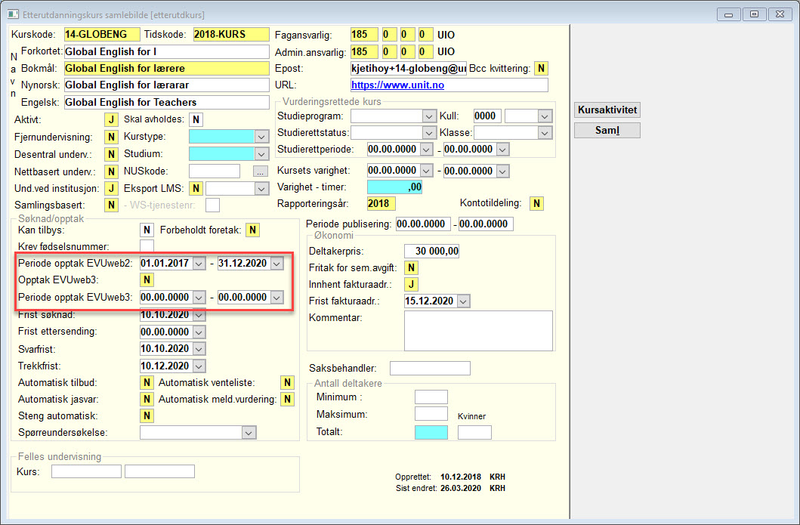The image size is (800, 525).
Task: Click the window icon in the title bar
Action: (x=14, y=14)
